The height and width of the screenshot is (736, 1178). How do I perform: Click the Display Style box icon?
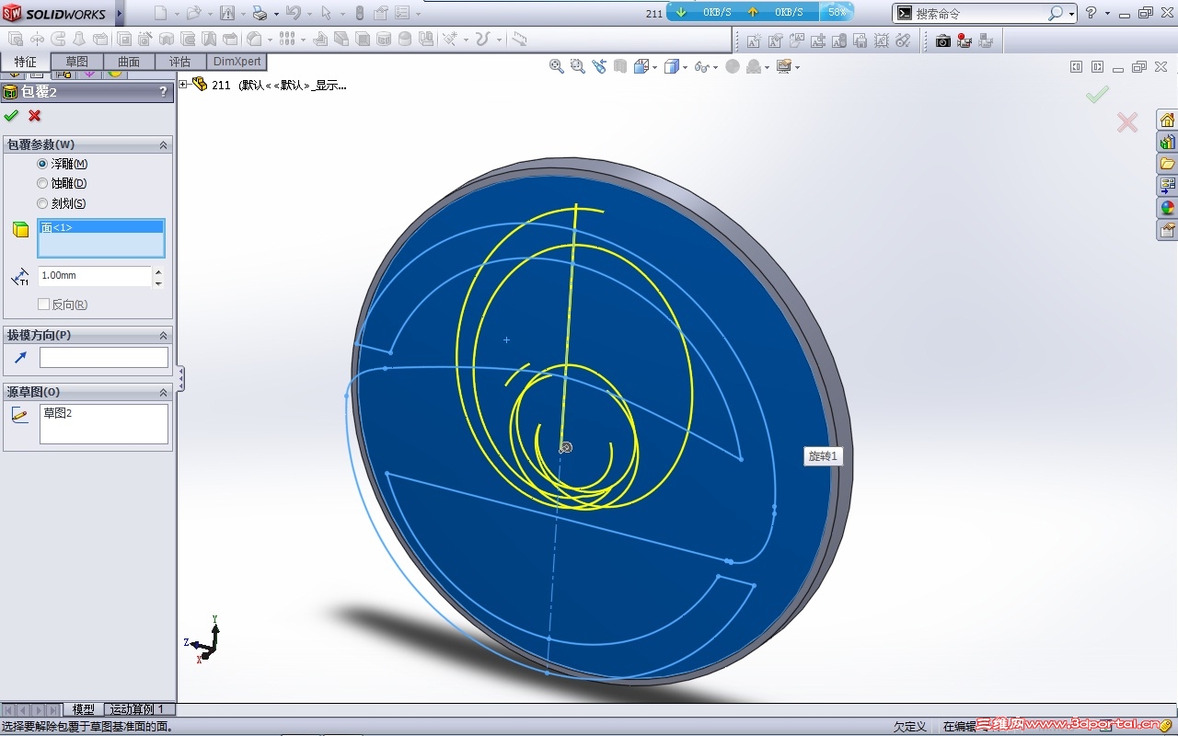671,66
